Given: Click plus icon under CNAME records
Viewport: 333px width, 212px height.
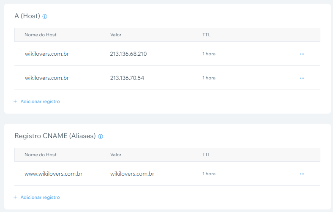Looking at the screenshot, I should coord(15,197).
